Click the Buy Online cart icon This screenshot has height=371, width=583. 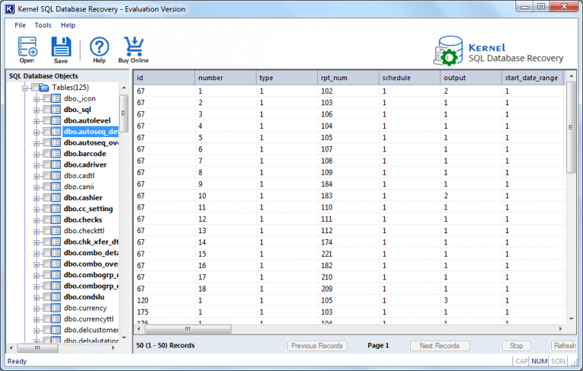[x=134, y=46]
